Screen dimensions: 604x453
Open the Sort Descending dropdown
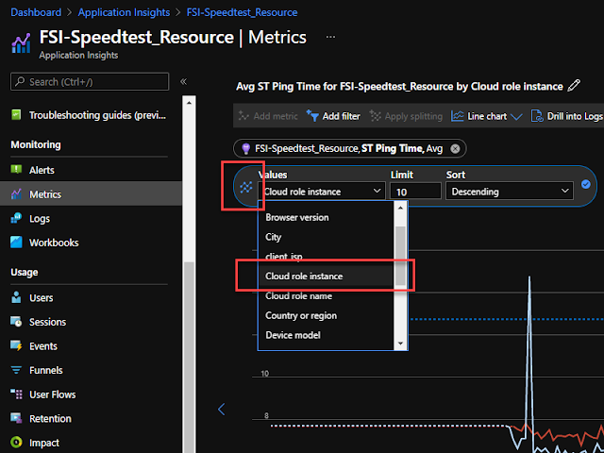pyautogui.click(x=510, y=192)
